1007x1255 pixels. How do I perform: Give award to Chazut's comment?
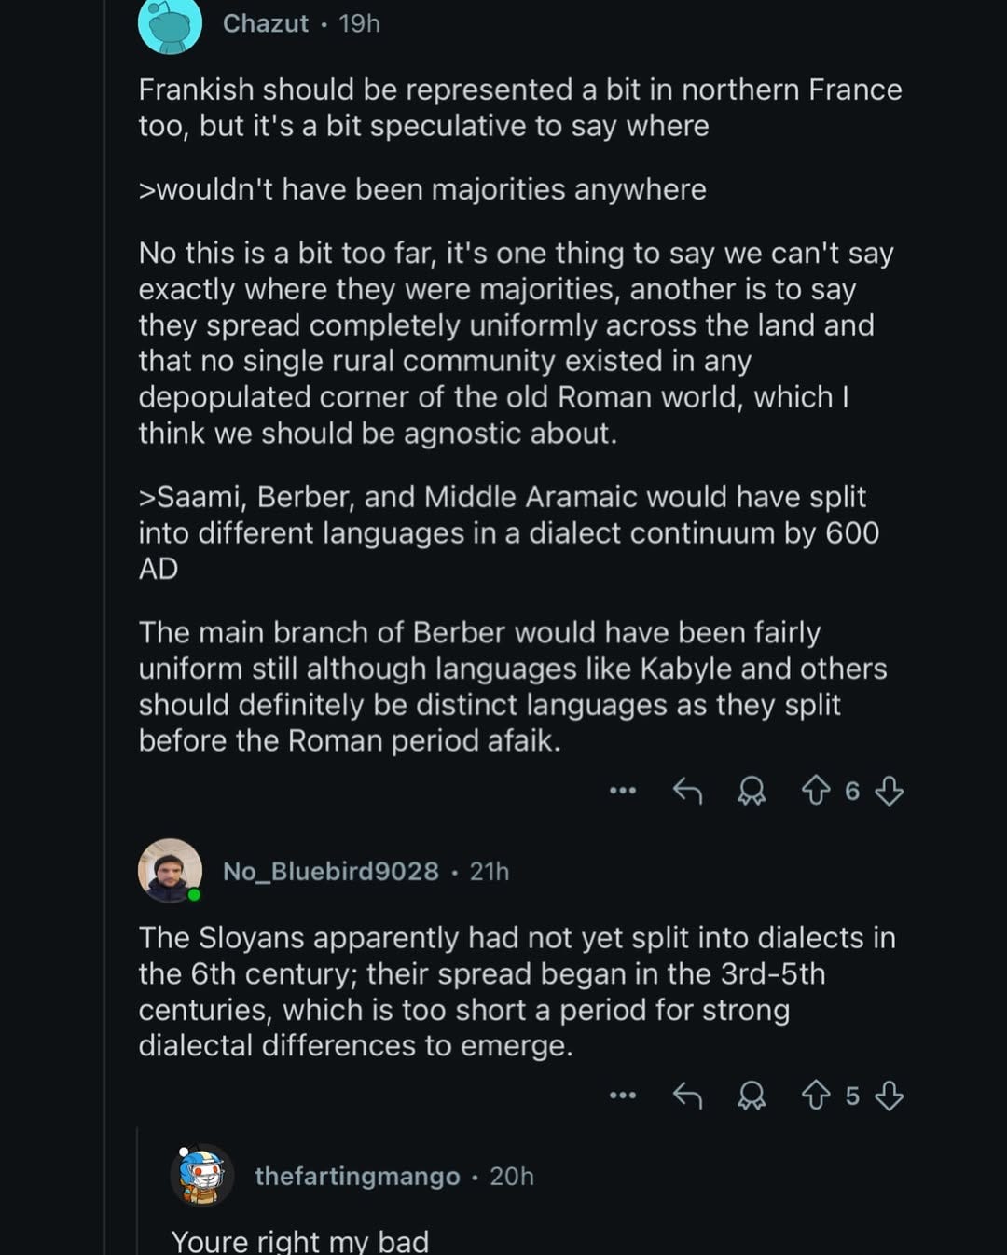(751, 792)
